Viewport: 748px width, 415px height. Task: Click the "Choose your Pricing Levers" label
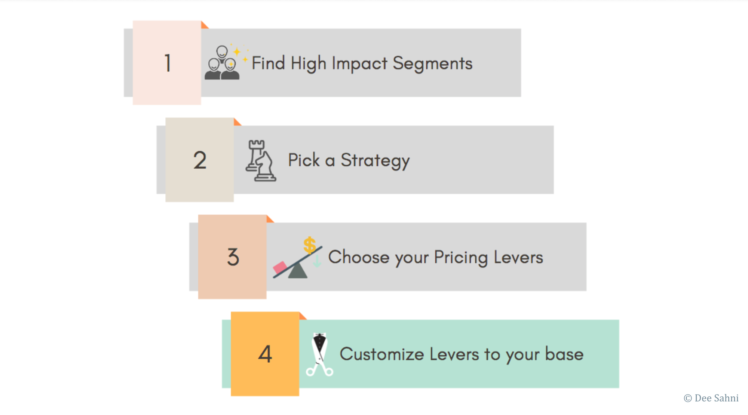(x=435, y=257)
